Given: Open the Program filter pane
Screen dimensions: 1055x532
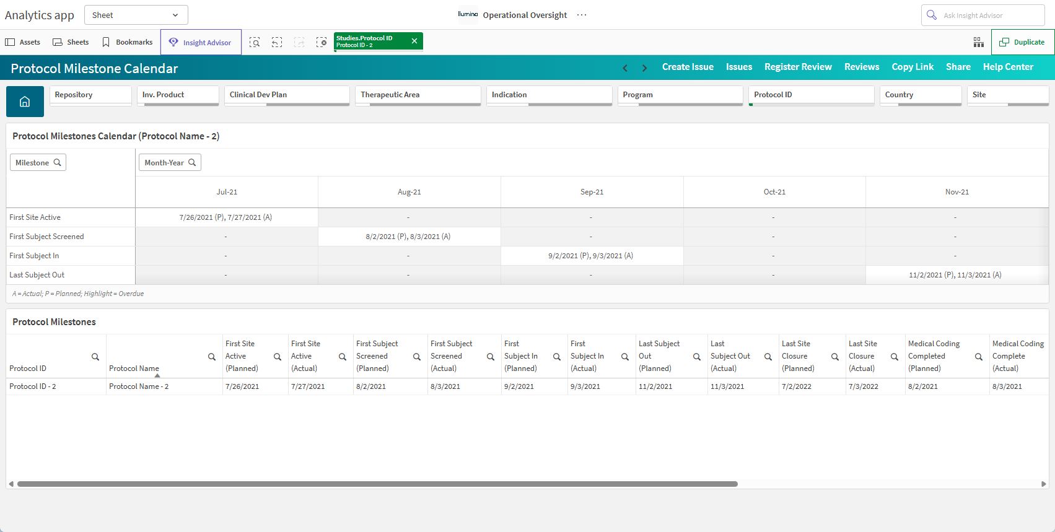Looking at the screenshot, I should 680,95.
